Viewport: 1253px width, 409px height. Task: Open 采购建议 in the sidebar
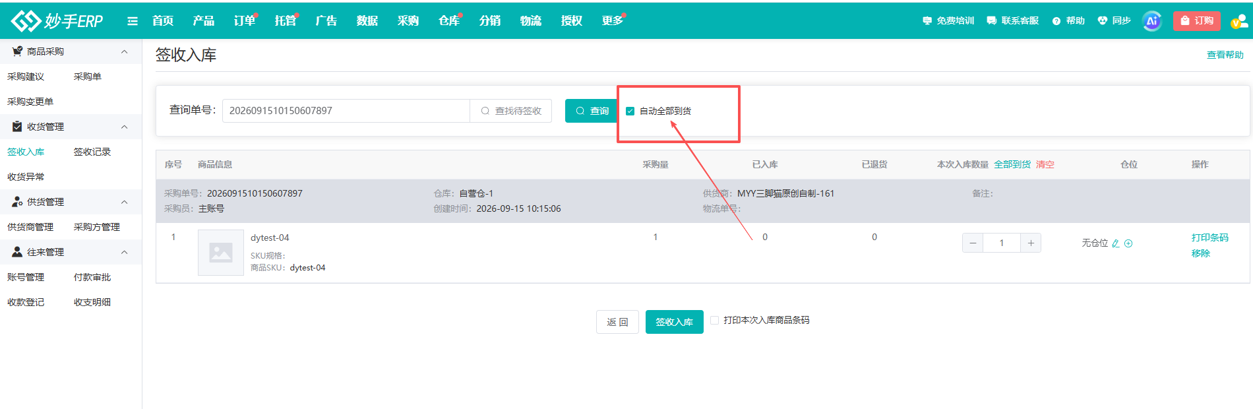pyautogui.click(x=26, y=77)
